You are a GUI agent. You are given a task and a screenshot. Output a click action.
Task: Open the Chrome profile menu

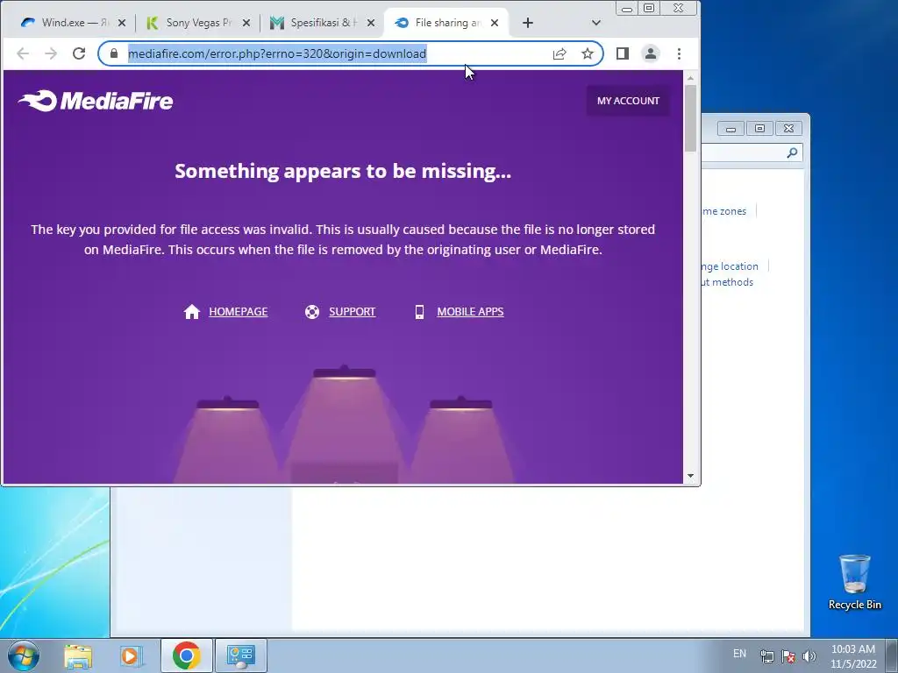click(651, 53)
